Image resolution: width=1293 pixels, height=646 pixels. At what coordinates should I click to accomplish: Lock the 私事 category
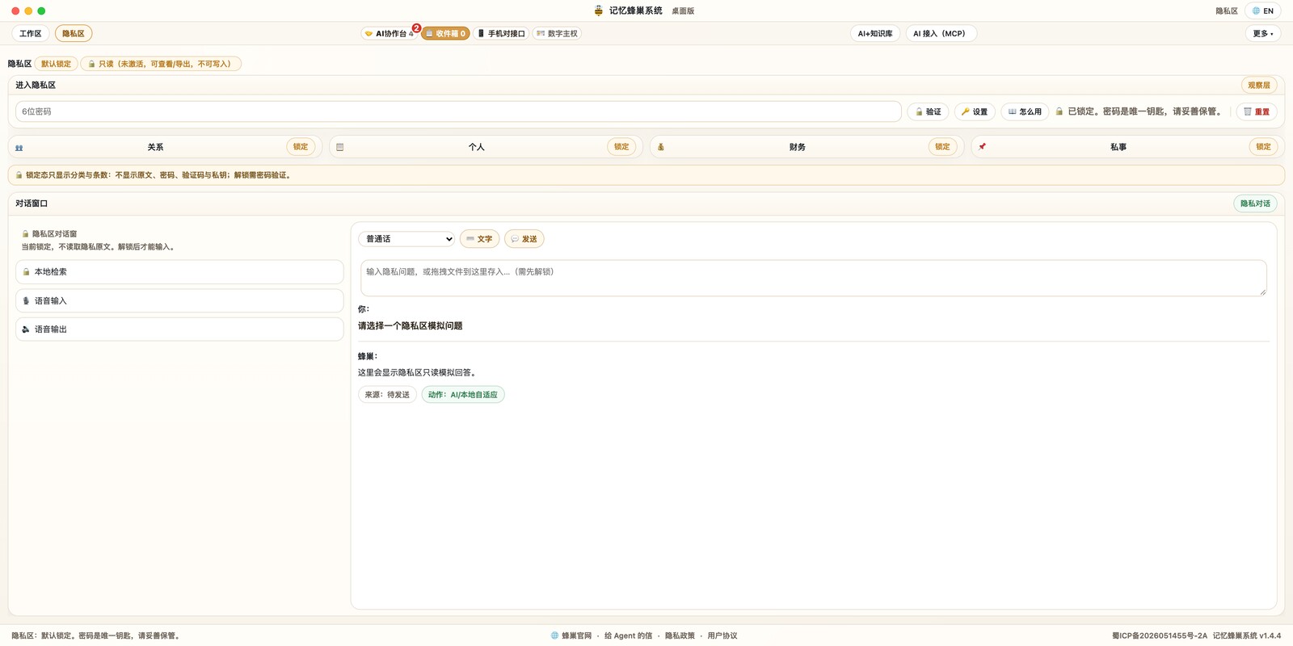(x=1263, y=147)
